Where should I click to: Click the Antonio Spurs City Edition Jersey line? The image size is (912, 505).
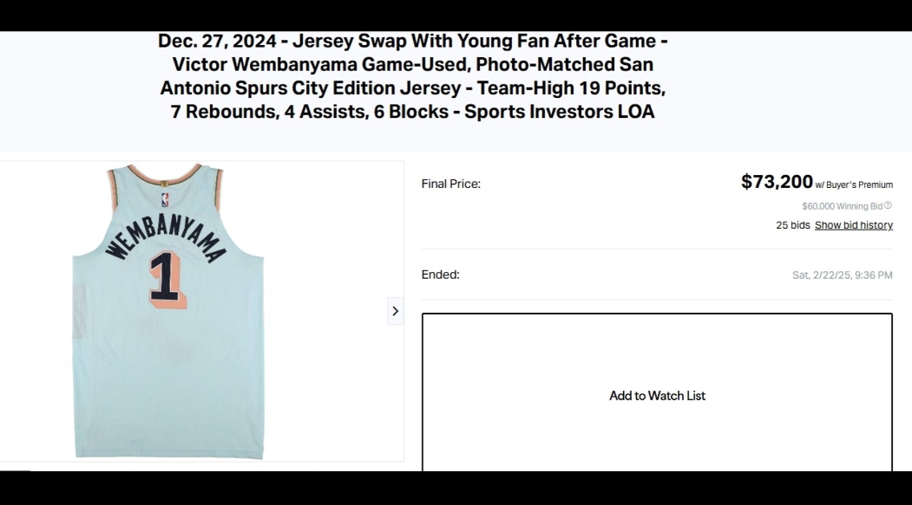[x=413, y=88]
